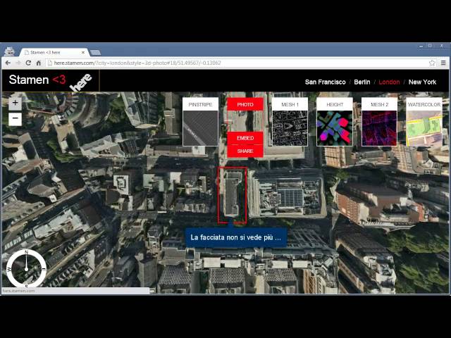Screen dimensions: 451x338
Task: Select the London city link
Action: pyautogui.click(x=389, y=82)
